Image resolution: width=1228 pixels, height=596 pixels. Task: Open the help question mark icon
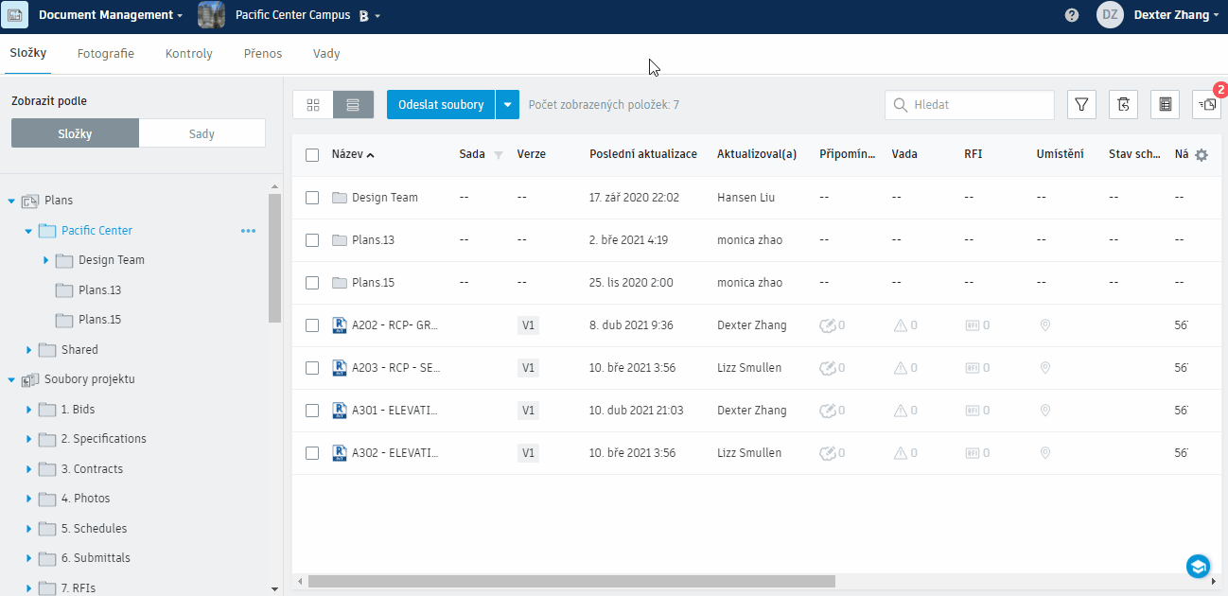coord(1072,15)
